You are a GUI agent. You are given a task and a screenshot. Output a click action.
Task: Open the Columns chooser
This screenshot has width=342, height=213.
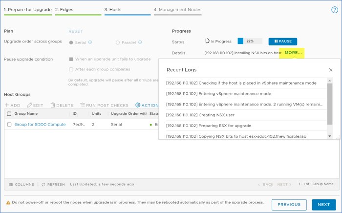tap(21, 184)
